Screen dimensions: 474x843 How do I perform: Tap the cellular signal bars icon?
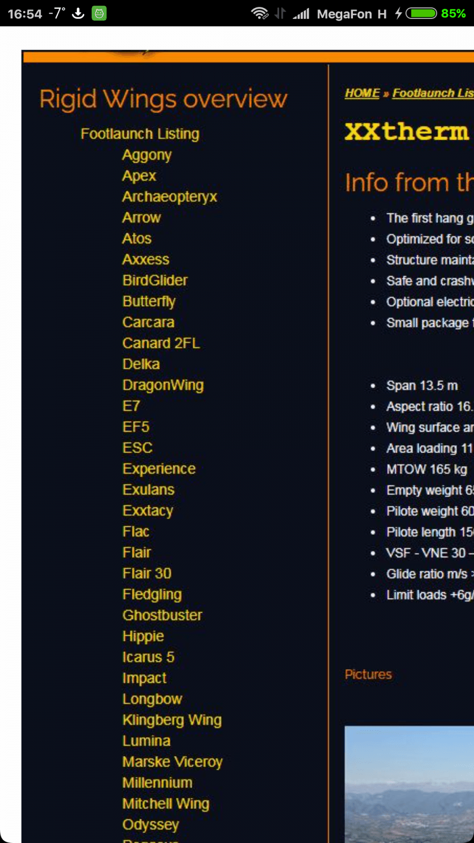pyautogui.click(x=301, y=13)
